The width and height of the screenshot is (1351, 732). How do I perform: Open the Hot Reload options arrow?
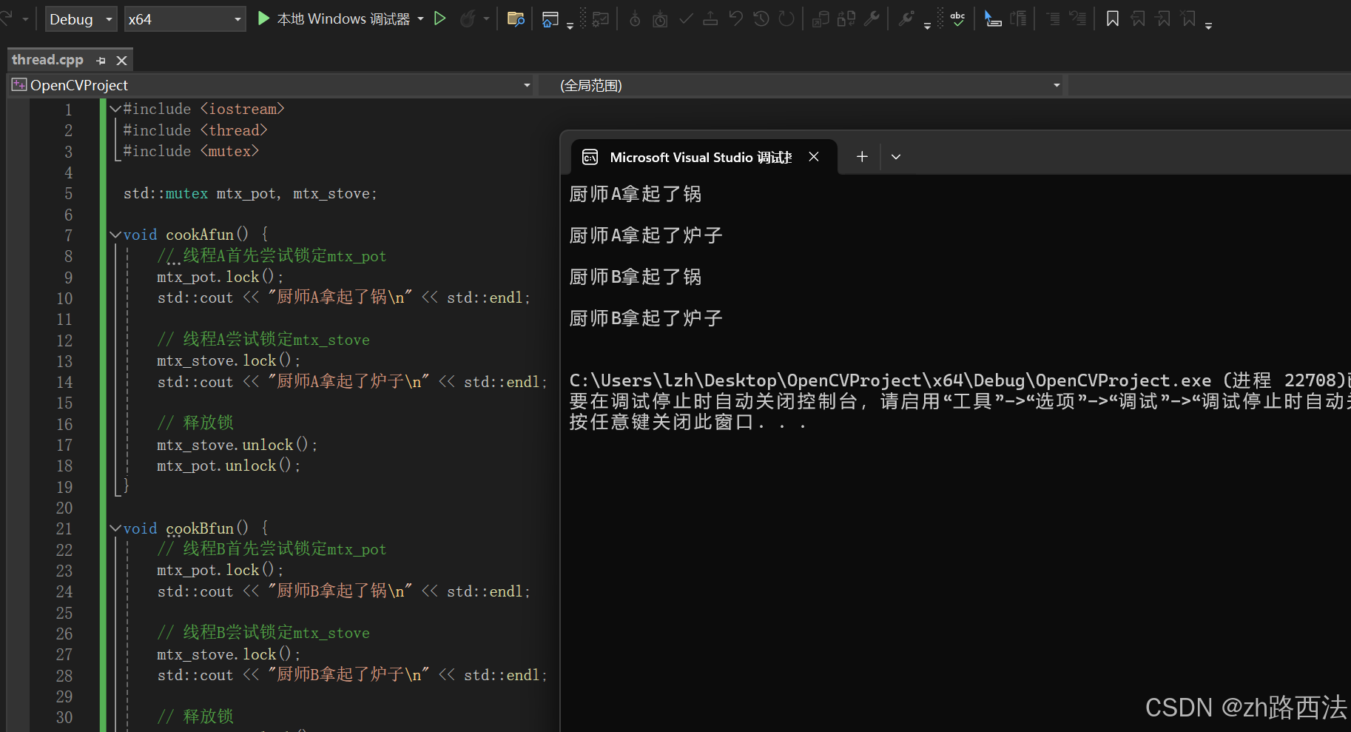click(486, 19)
